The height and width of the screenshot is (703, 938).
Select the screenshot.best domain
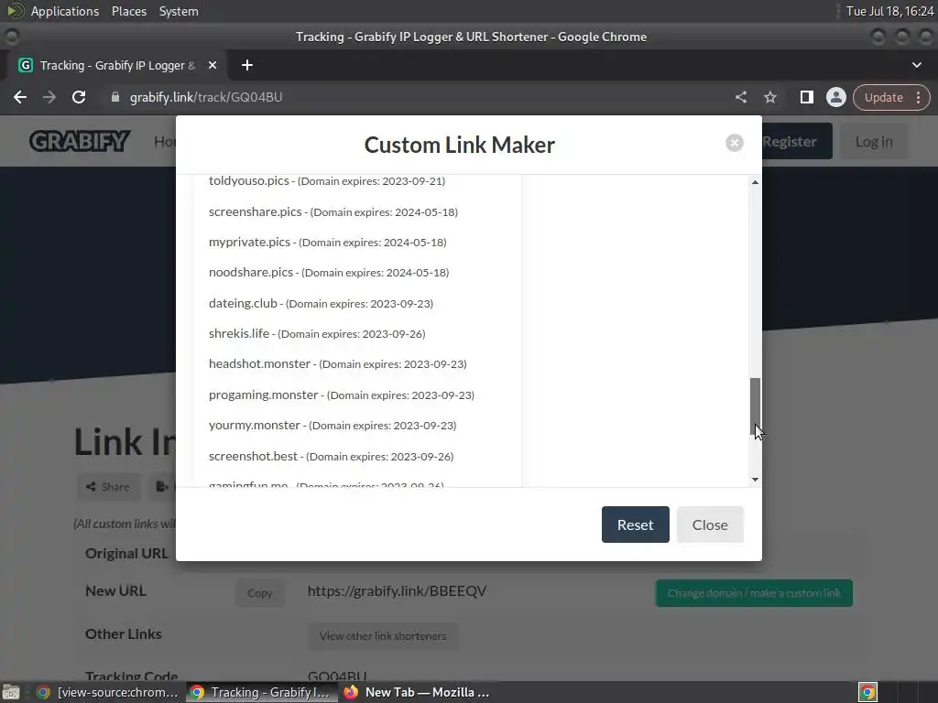331,456
